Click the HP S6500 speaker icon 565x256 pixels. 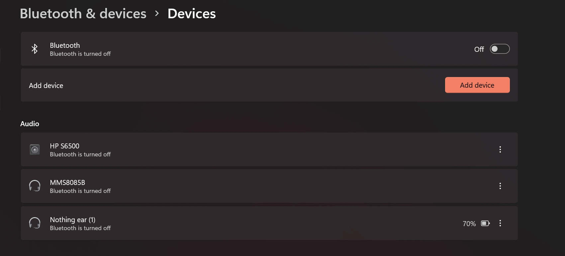pyautogui.click(x=35, y=149)
